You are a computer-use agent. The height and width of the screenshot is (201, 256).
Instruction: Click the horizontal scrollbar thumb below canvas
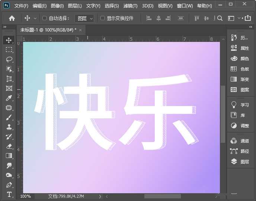pos(162,196)
